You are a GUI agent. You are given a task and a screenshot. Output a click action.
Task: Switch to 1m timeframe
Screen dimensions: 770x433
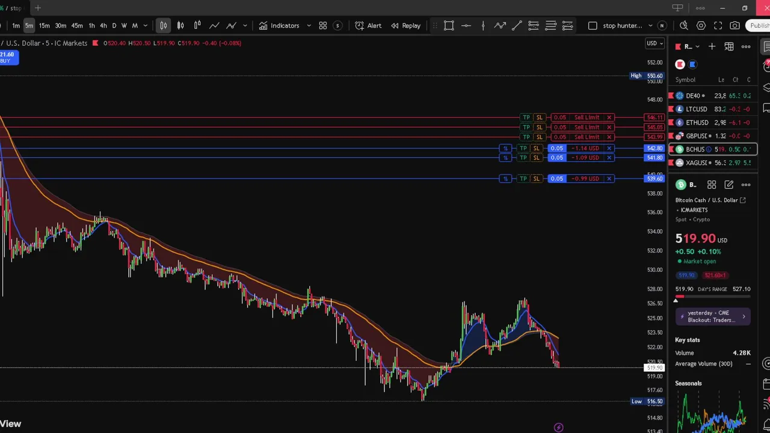click(16, 25)
